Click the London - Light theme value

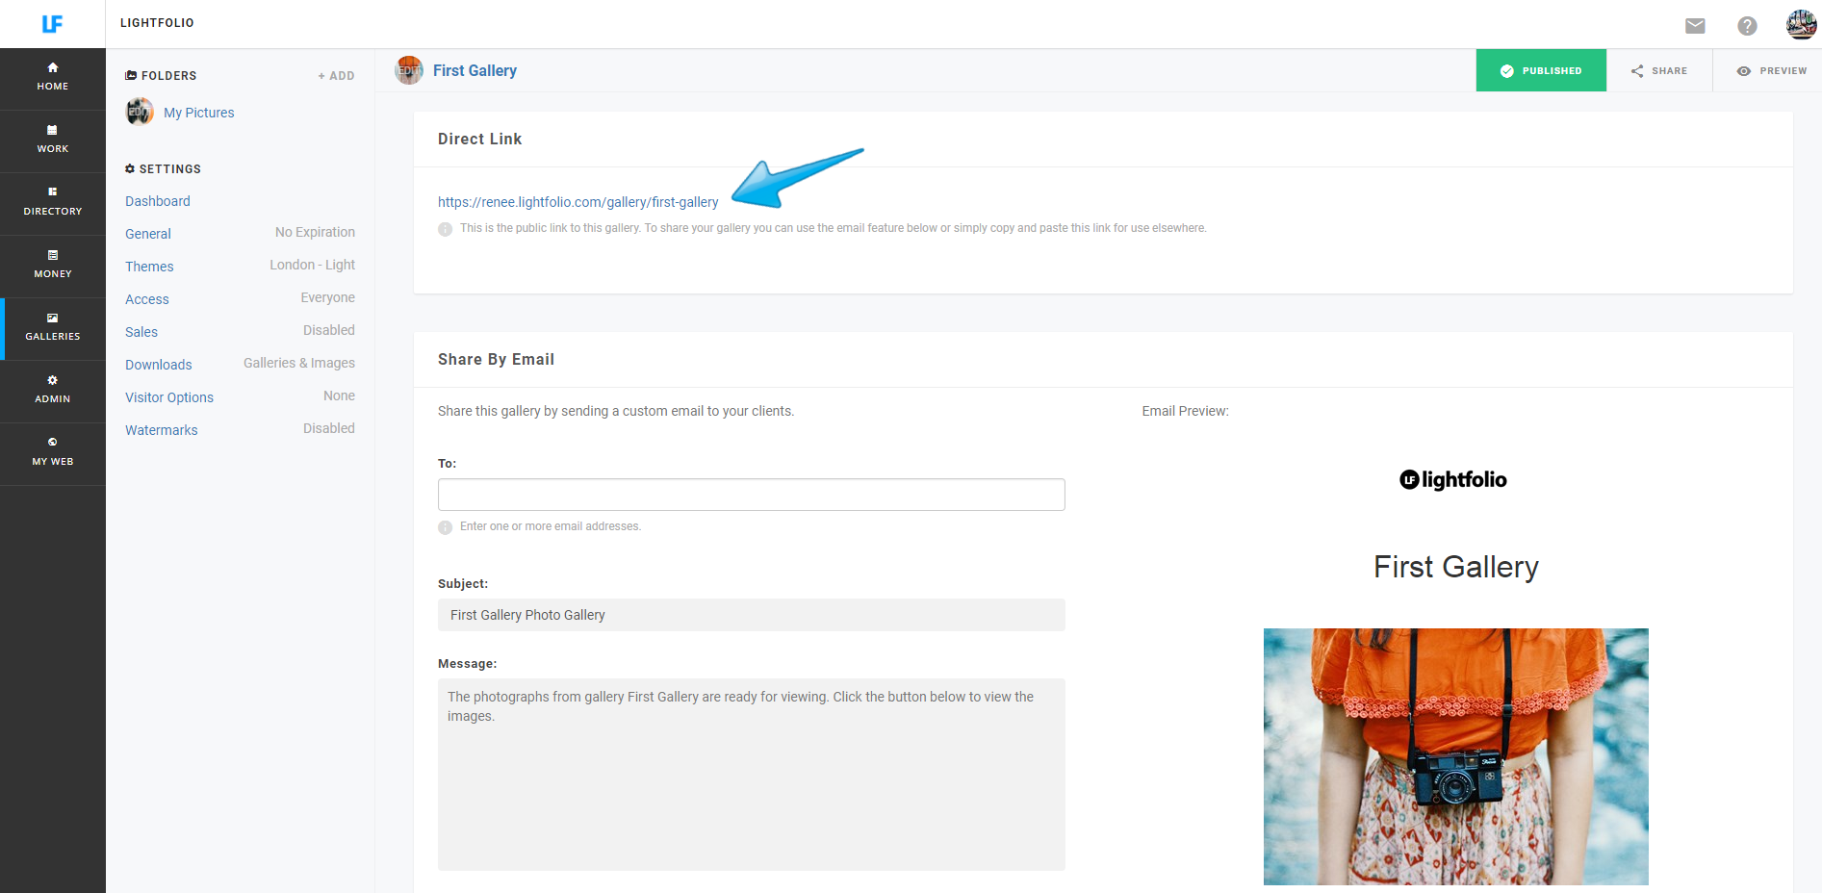tap(312, 265)
